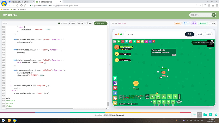
Task: Toggle the 自动运行 auto-run checkbox
Action: point(59,23)
